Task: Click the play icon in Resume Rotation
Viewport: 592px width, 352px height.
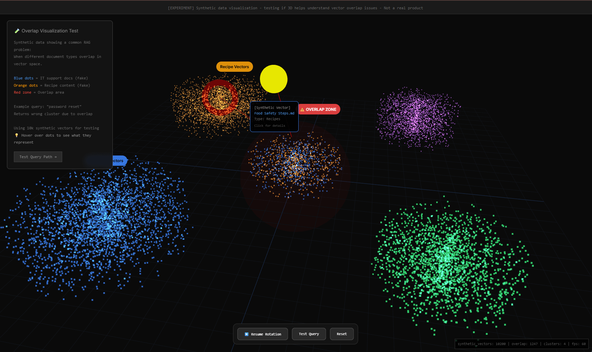Action: pos(246,334)
